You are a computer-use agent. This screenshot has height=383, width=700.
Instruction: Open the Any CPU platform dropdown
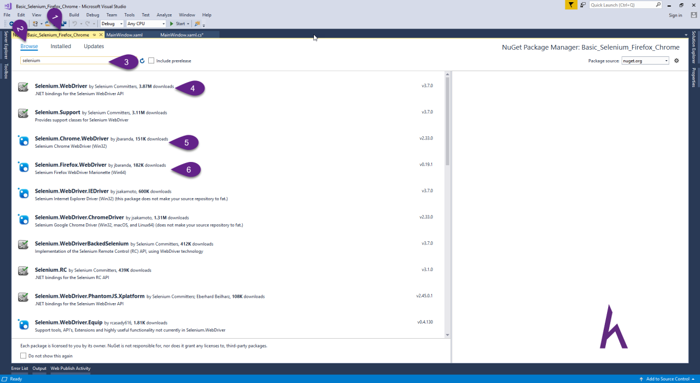point(145,24)
